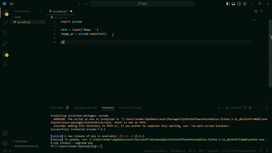Click the editor minimap preview
The image size is (272, 153).
[x=255, y=20]
